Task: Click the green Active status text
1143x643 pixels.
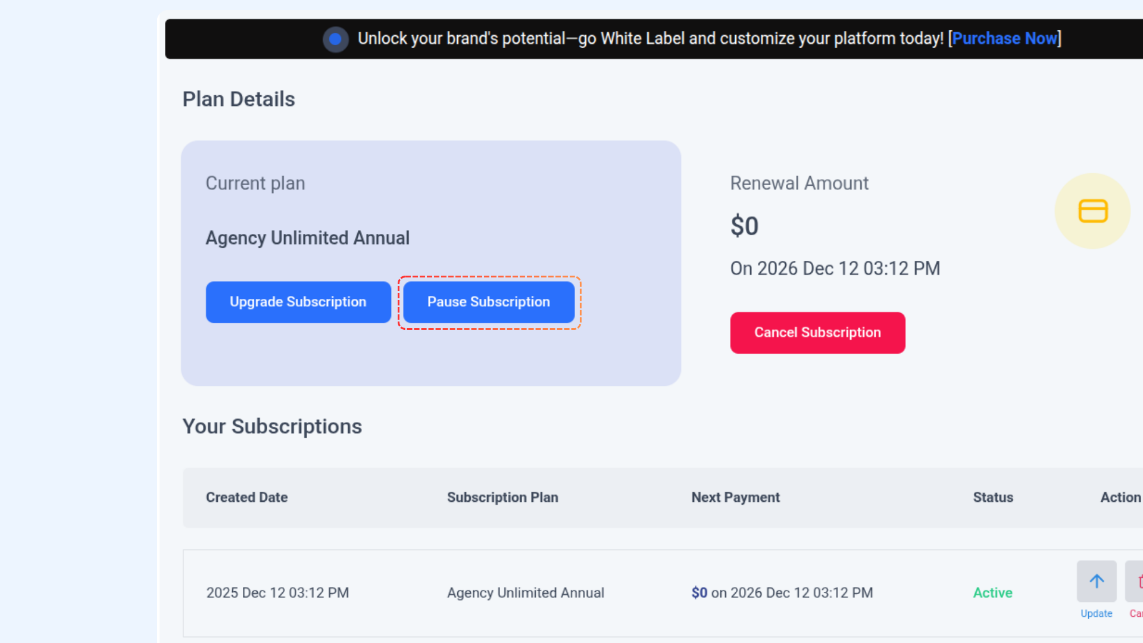Action: pos(992,593)
